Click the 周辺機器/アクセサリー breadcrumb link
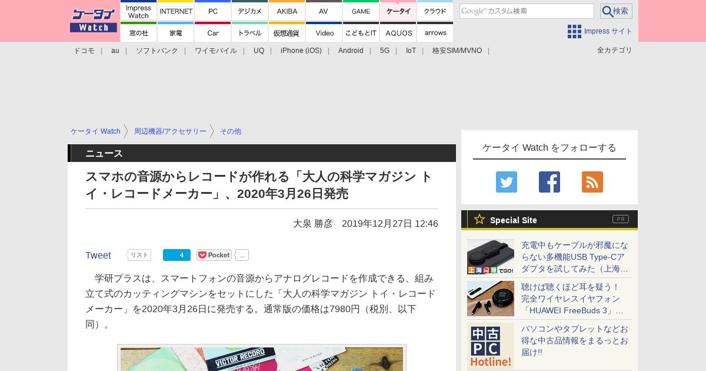 click(170, 131)
